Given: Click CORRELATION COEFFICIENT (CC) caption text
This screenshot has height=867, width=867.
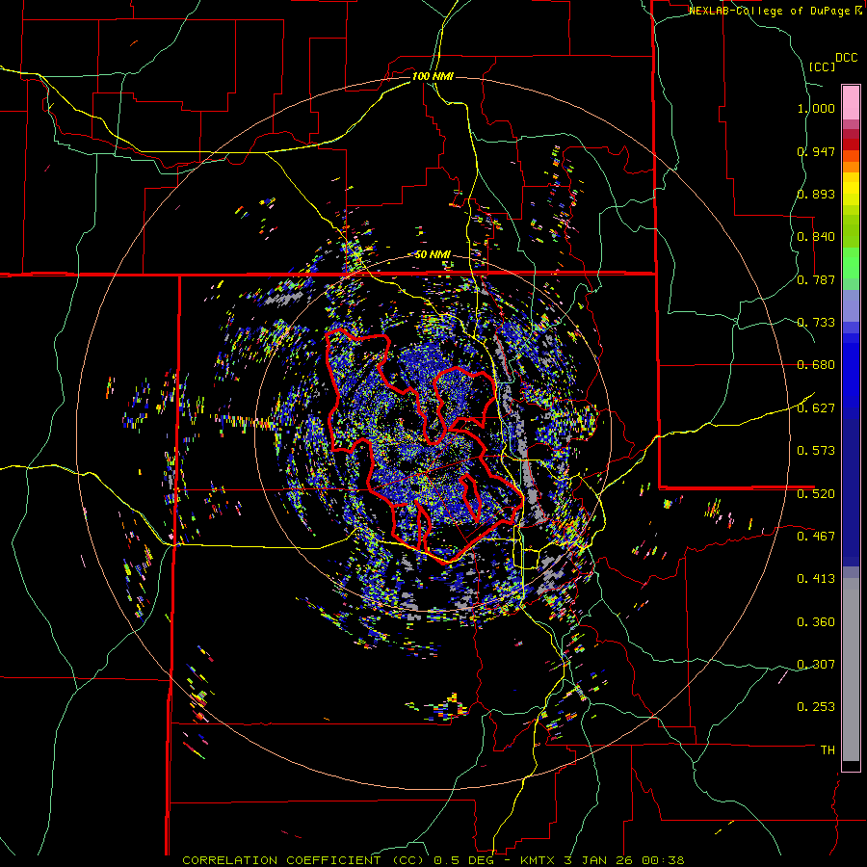Looking at the screenshot, I should pos(302,860).
